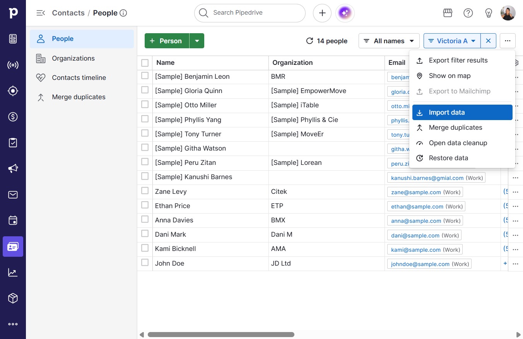Select Anna Davies row checkbox
The height and width of the screenshot is (339, 523).
coord(145,219)
